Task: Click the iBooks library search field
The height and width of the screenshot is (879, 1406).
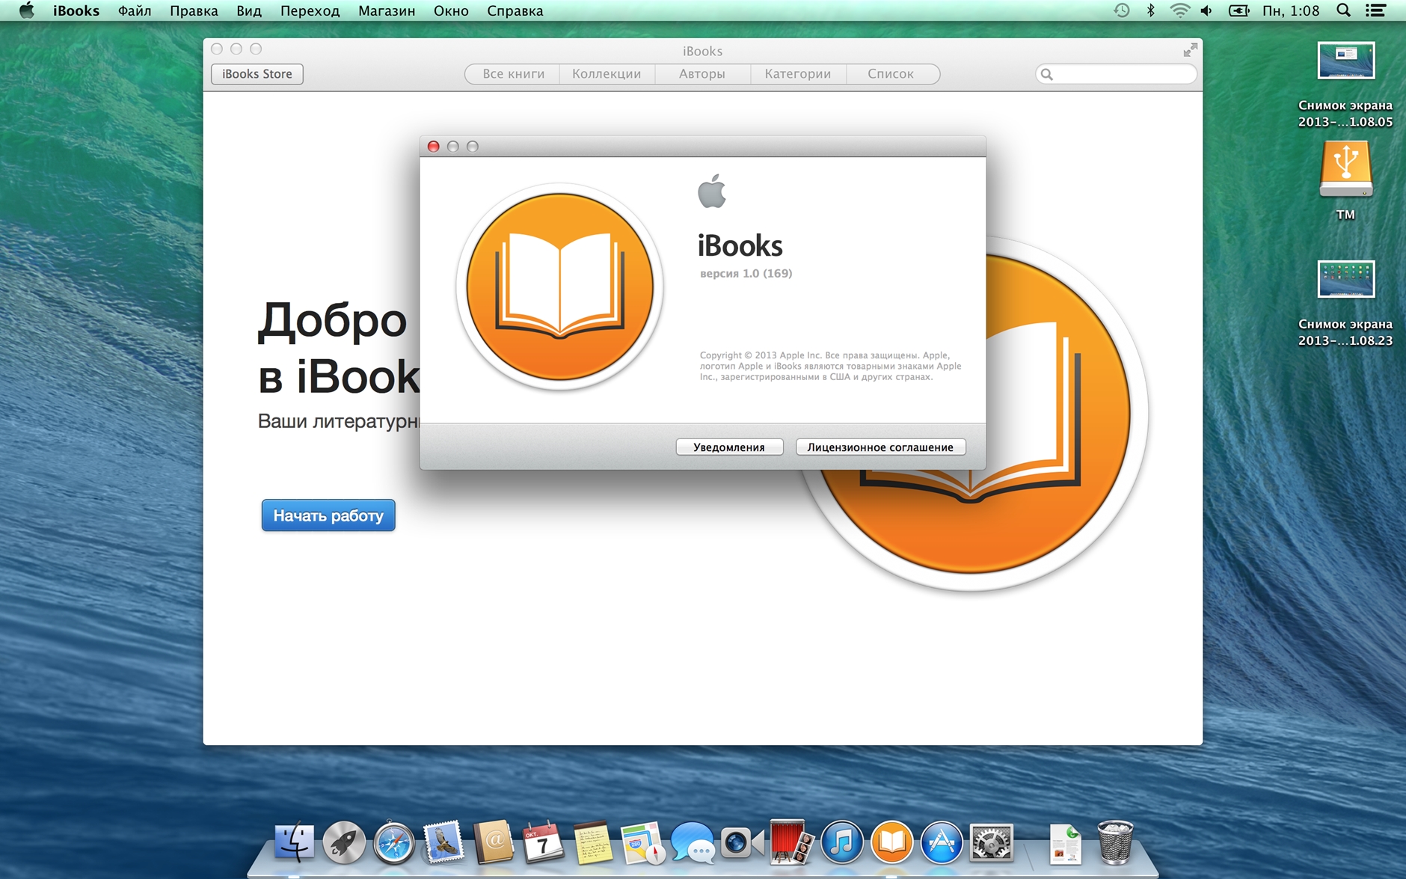Action: point(1116,74)
